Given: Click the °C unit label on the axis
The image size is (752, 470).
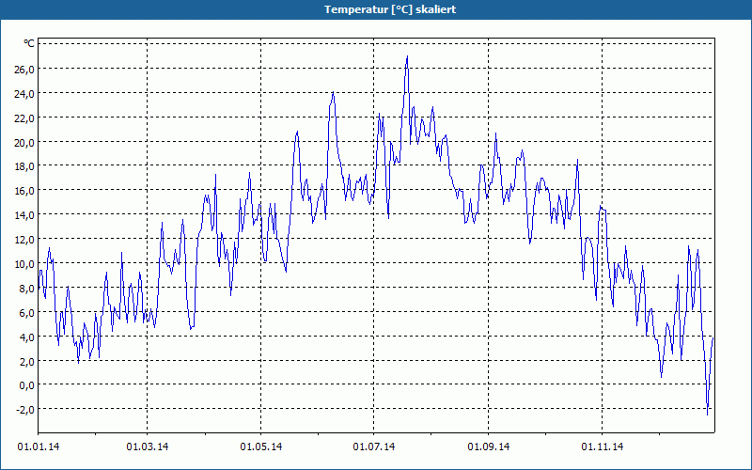Looking at the screenshot, I should pos(28,44).
